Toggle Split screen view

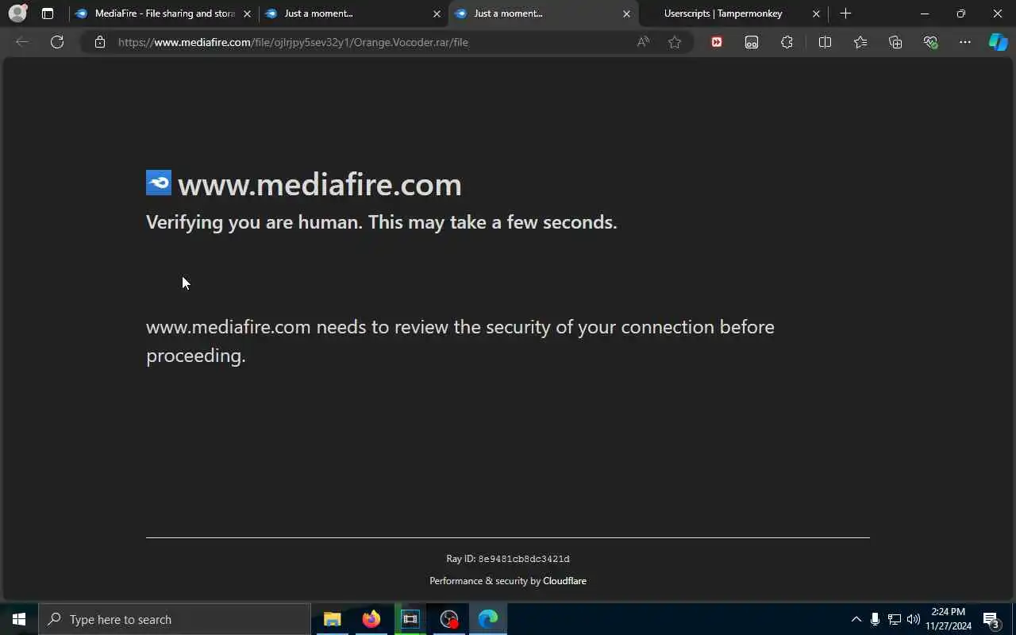point(825,42)
